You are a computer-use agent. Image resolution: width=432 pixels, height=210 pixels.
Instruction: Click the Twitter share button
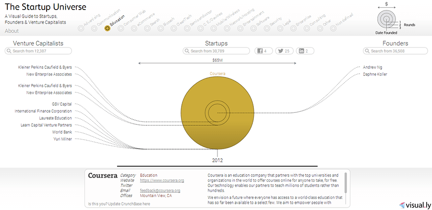(283, 51)
